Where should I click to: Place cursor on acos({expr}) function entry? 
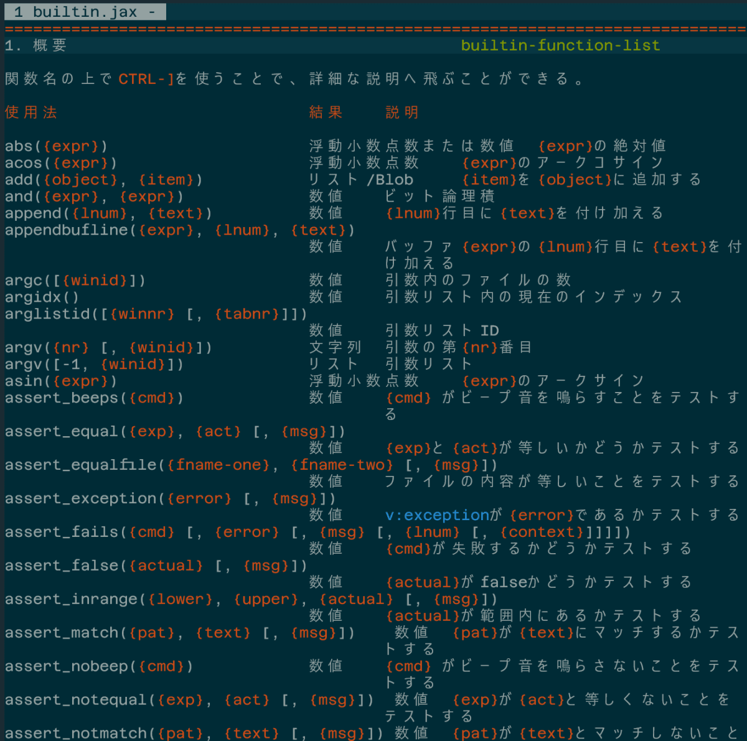(x=61, y=163)
